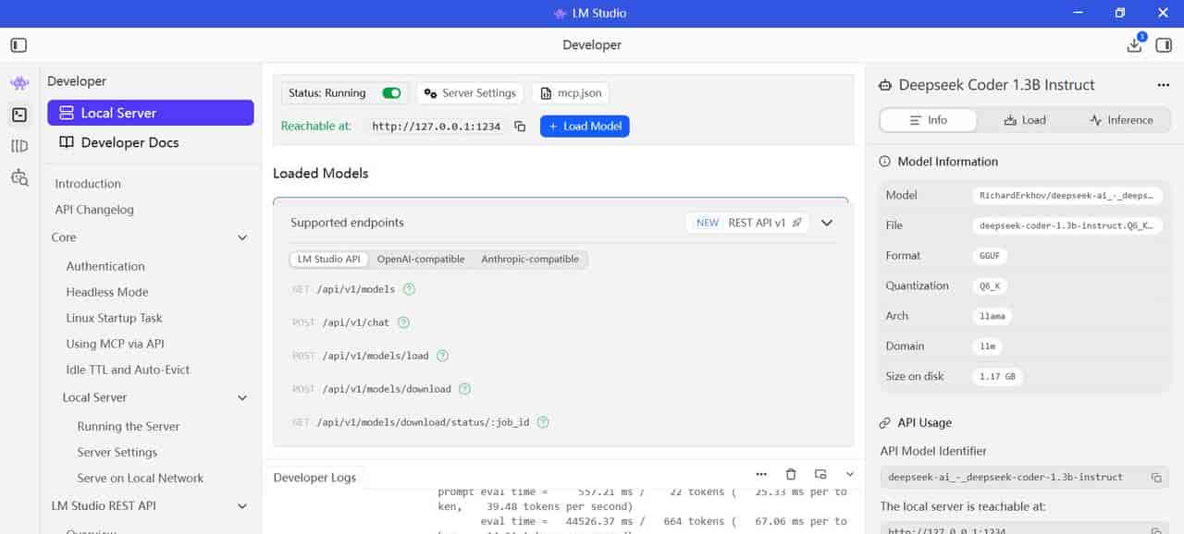Viewport: 1184px width, 534px height.
Task: Open Serve on Local Network docs page
Action: (141, 479)
